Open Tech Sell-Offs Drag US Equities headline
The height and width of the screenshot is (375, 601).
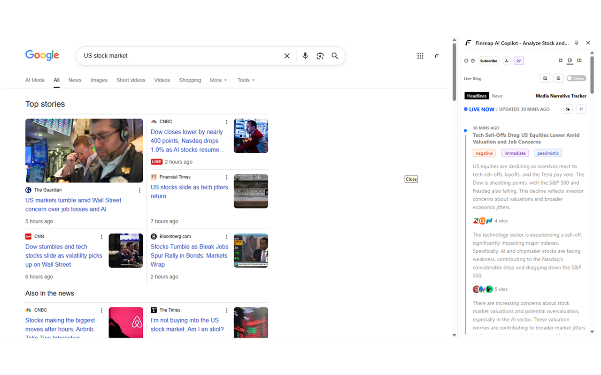(x=526, y=138)
